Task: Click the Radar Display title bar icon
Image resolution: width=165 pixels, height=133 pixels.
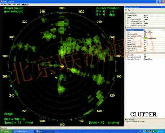Action: click(x=1, y=1)
